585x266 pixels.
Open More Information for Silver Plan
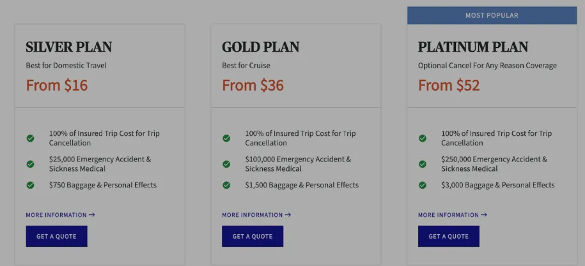click(60, 215)
